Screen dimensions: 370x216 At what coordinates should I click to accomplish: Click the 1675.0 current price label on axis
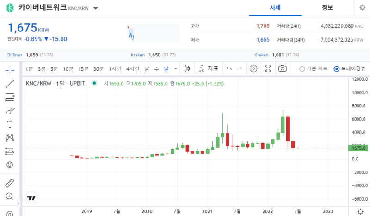click(358, 148)
